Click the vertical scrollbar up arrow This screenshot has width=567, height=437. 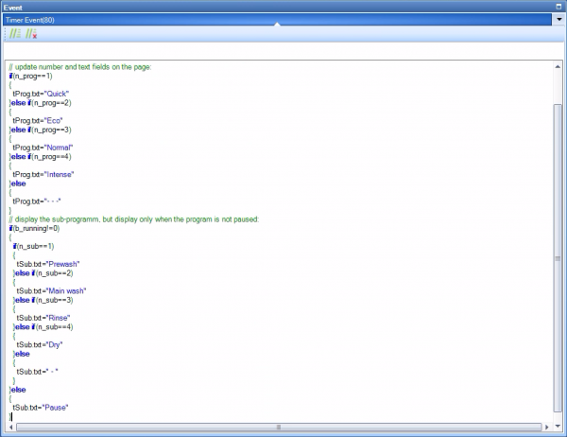pyautogui.click(x=558, y=67)
